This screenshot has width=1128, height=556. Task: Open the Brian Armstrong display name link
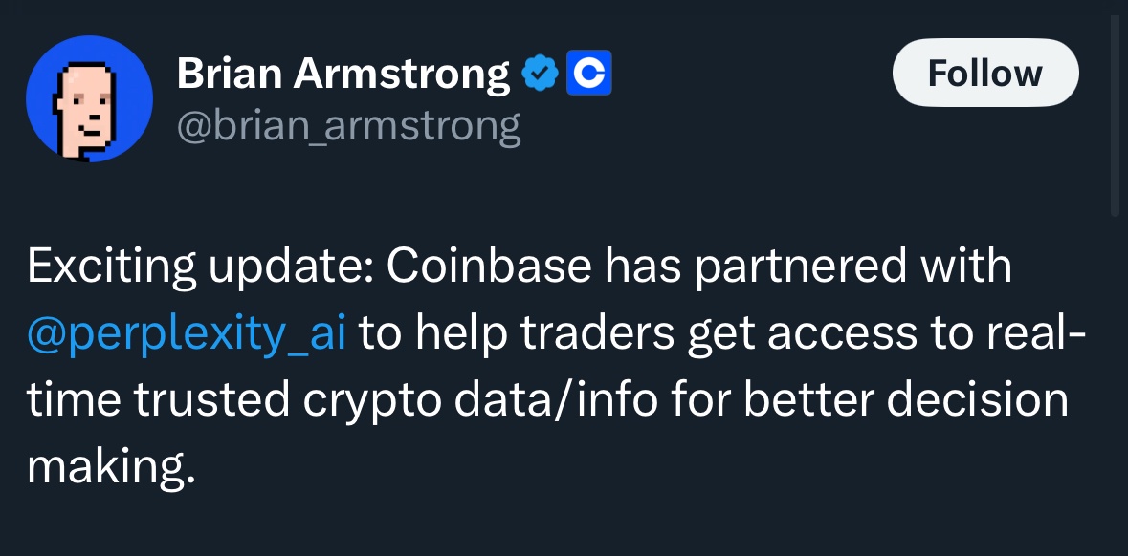343,74
